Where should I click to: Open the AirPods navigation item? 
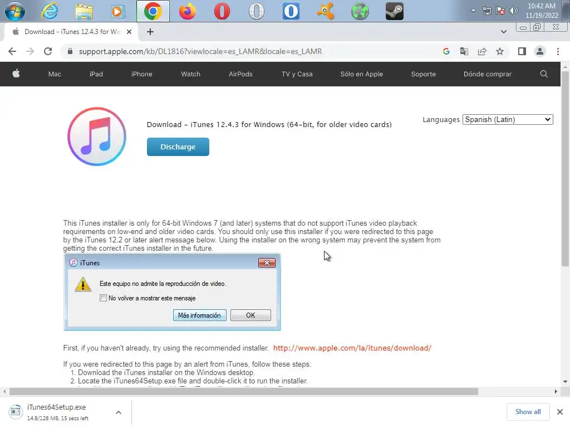coord(240,74)
